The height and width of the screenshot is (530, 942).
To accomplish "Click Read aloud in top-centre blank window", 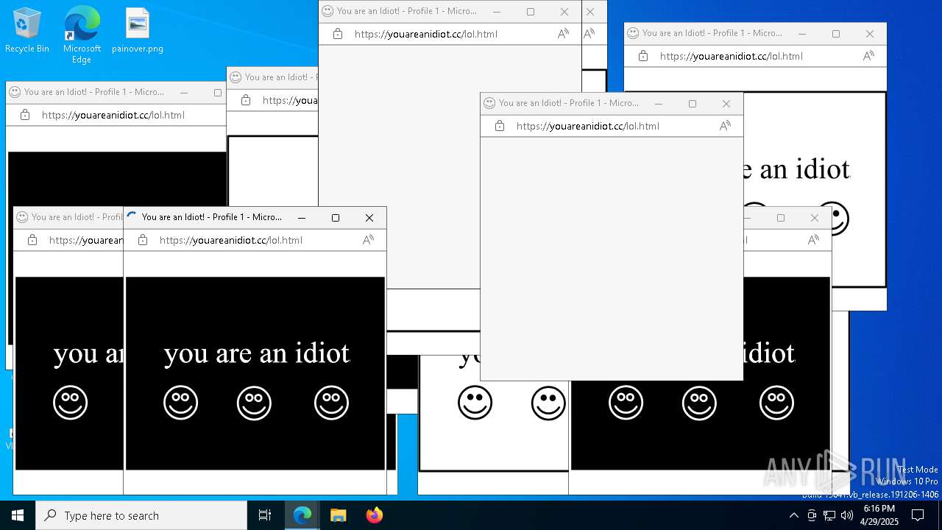I will click(563, 34).
